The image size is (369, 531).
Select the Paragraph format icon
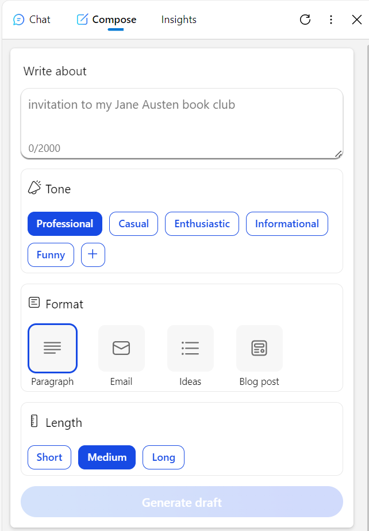coord(52,348)
